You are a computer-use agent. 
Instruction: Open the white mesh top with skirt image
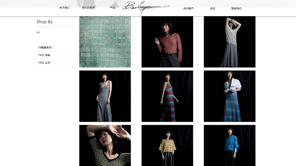(230, 42)
